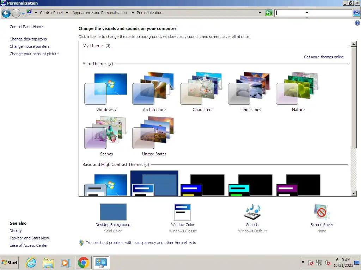Click the themes list scroll down arrow
This screenshot has height=270, width=361.
[354, 193]
